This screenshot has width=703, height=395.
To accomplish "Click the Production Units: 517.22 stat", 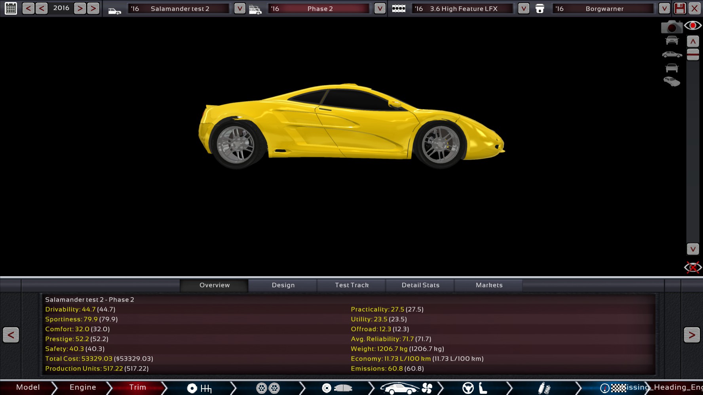I will click(97, 369).
